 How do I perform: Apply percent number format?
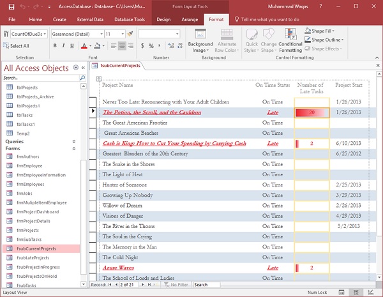[151, 46]
